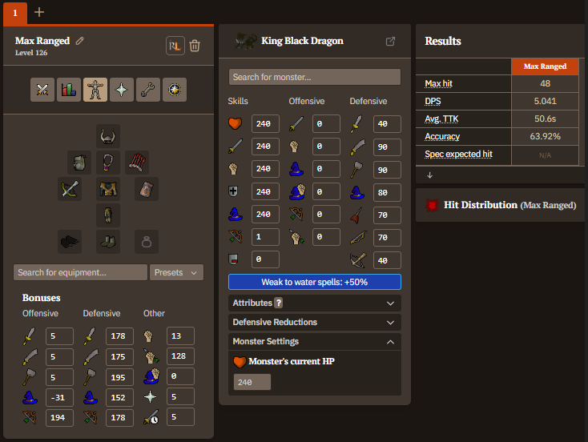
Task: Select the empty ring equipment slot
Action: pos(146,242)
